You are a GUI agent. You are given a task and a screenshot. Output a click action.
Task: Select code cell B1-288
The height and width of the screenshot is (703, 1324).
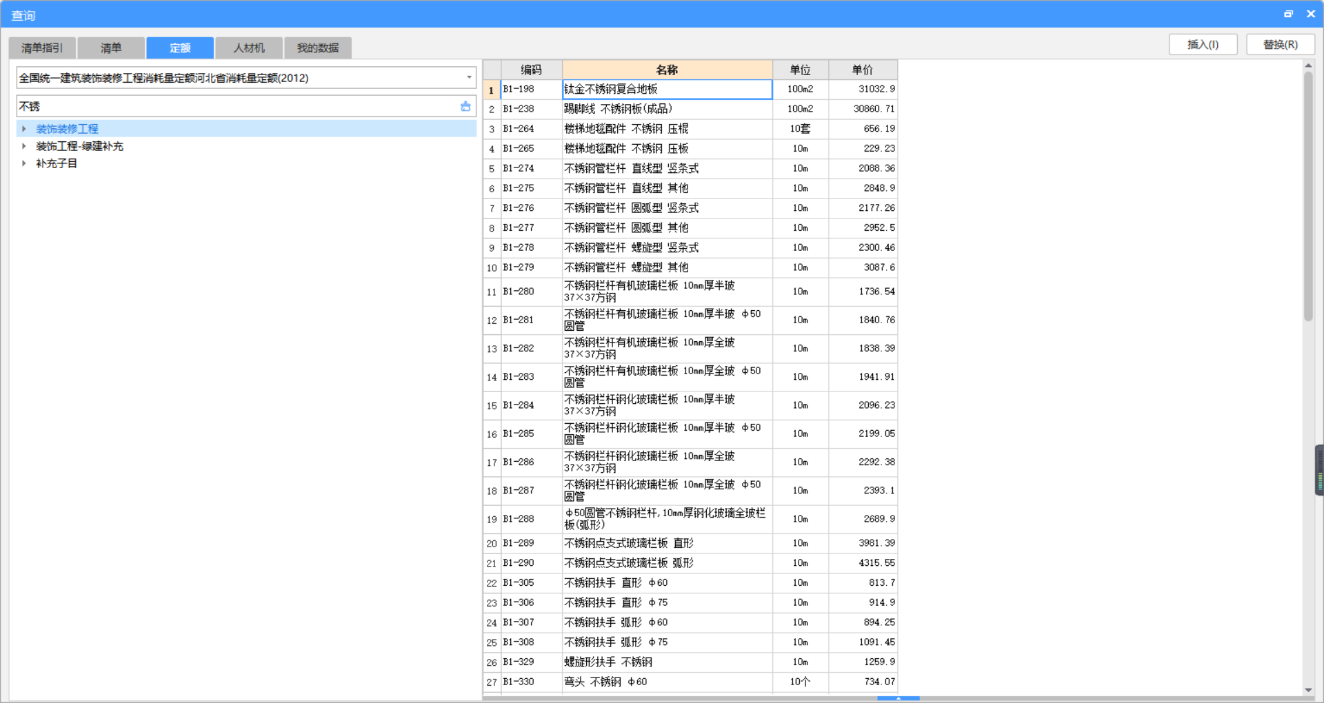click(x=531, y=519)
